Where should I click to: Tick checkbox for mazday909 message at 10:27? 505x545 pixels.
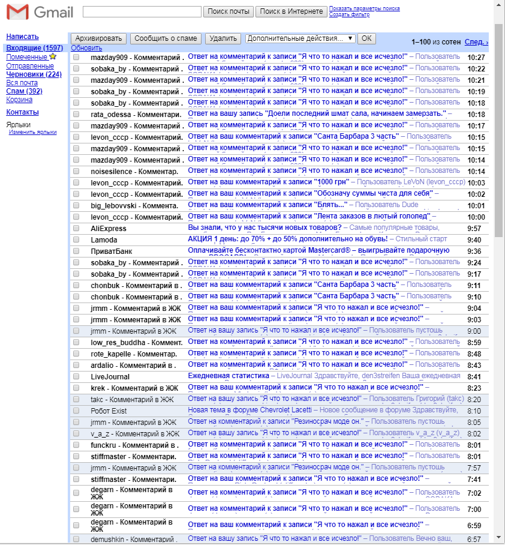coord(76,58)
